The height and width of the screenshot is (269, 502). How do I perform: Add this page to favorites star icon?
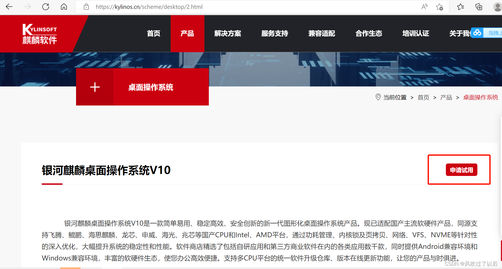[439, 7]
